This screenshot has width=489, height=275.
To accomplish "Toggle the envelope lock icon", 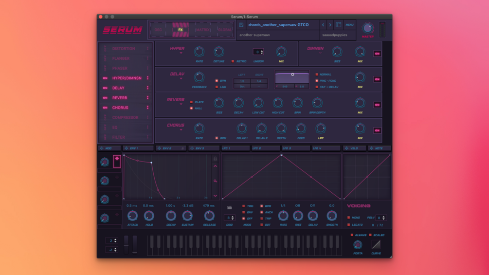I will (215, 158).
